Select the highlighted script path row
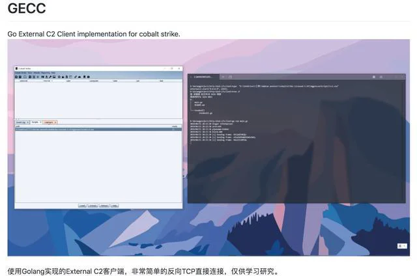The width and height of the screenshot is (417, 276). [x=98, y=130]
